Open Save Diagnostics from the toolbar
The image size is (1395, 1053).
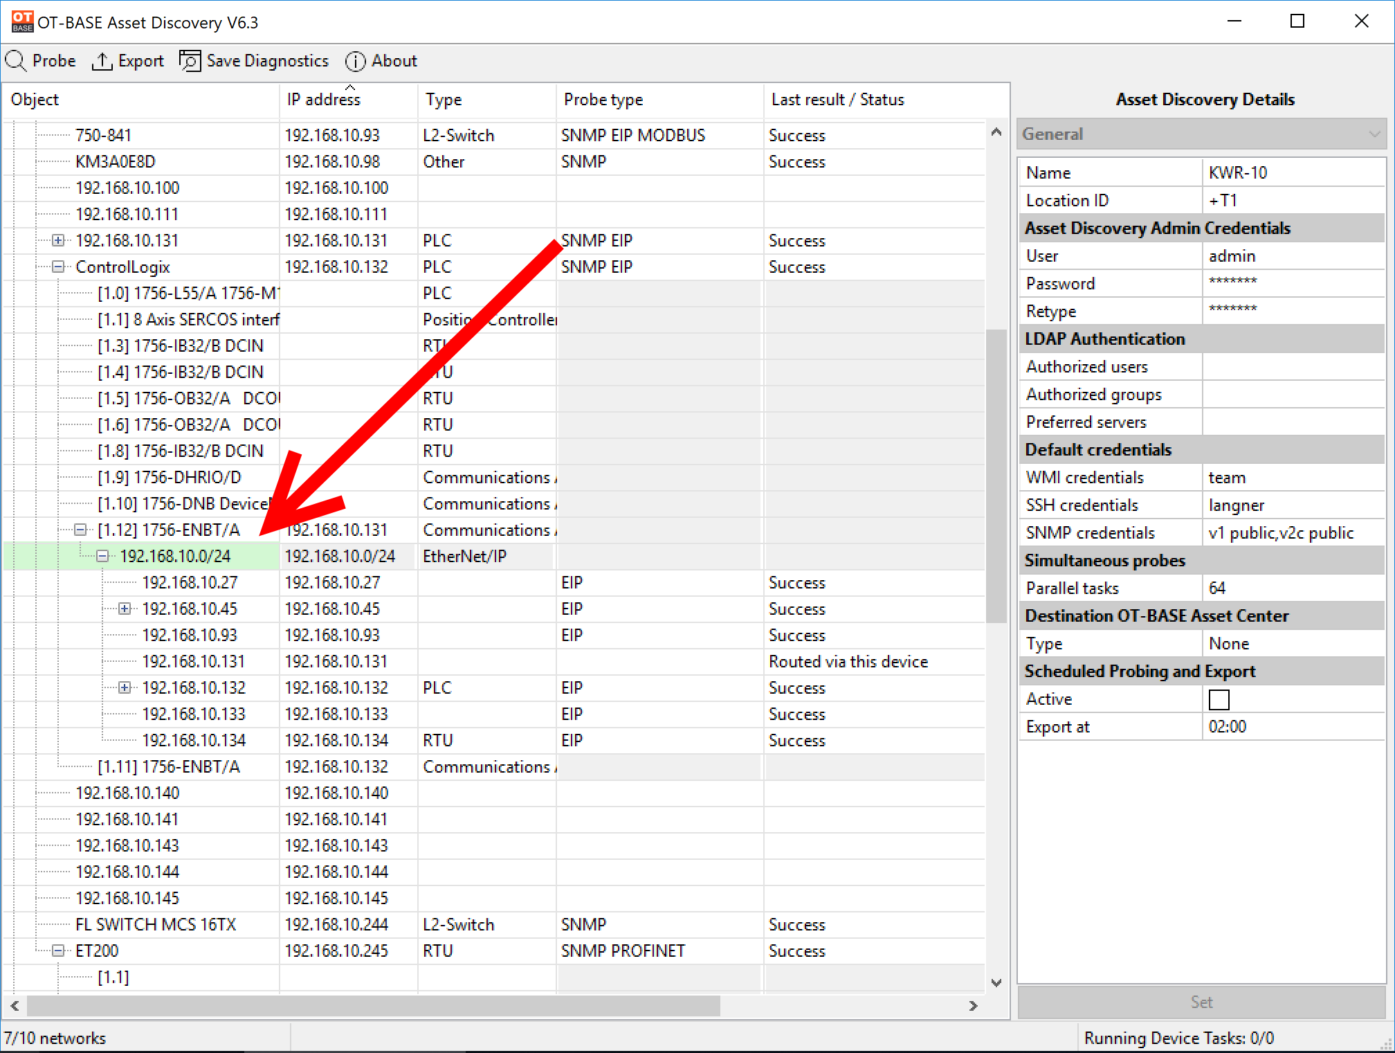click(x=254, y=61)
